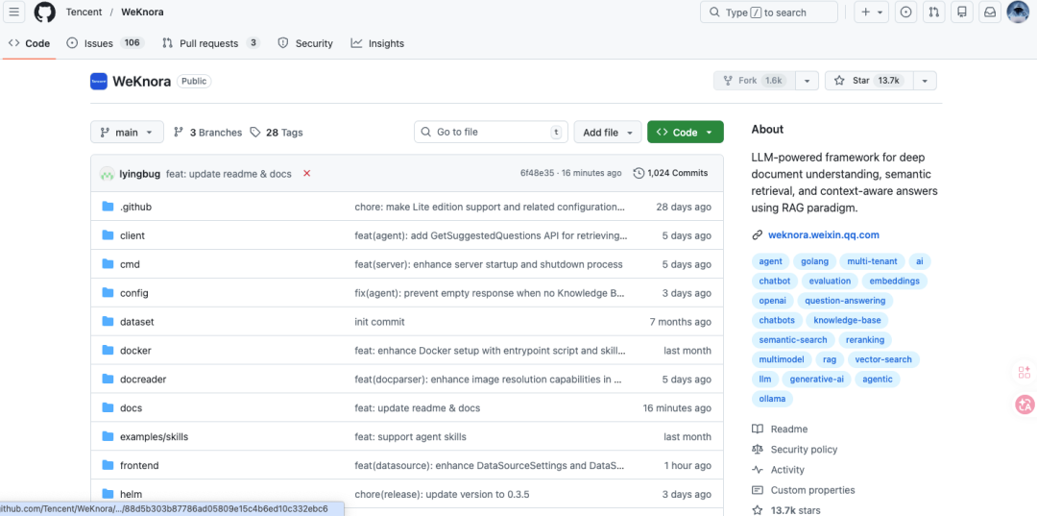Viewport: 1037px width, 516px height.
Task: Open the issues shortcut icon in header
Action: (906, 12)
